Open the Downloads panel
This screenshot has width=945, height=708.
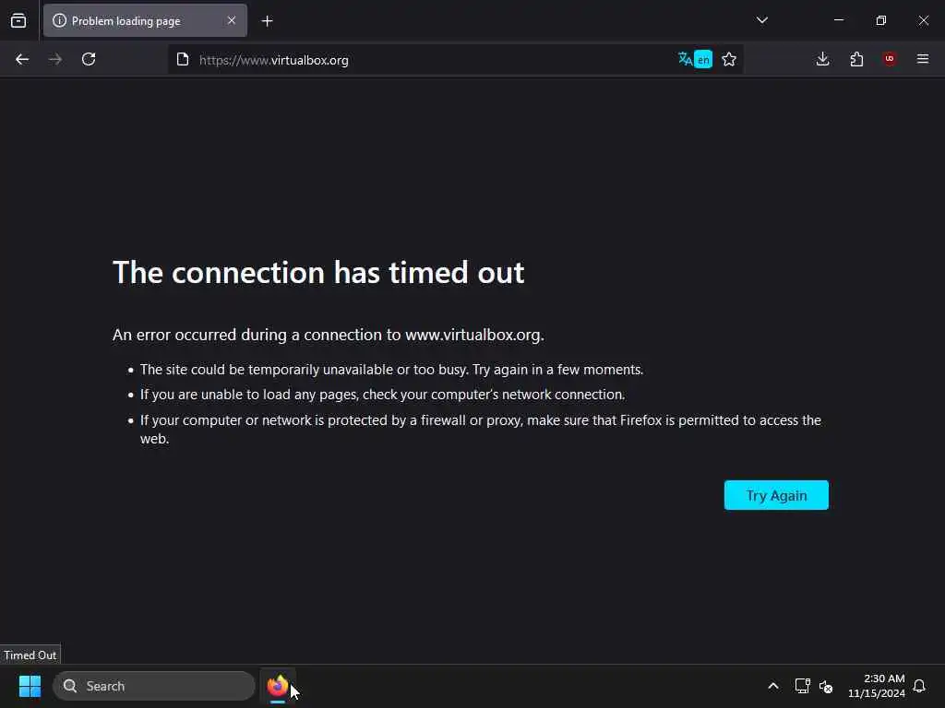[822, 59]
